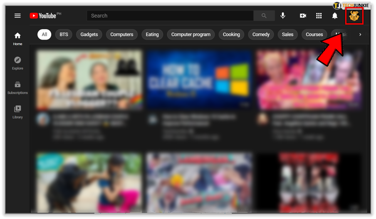Open the hamburger guide menu
This screenshot has height=219, width=376.
point(17,16)
